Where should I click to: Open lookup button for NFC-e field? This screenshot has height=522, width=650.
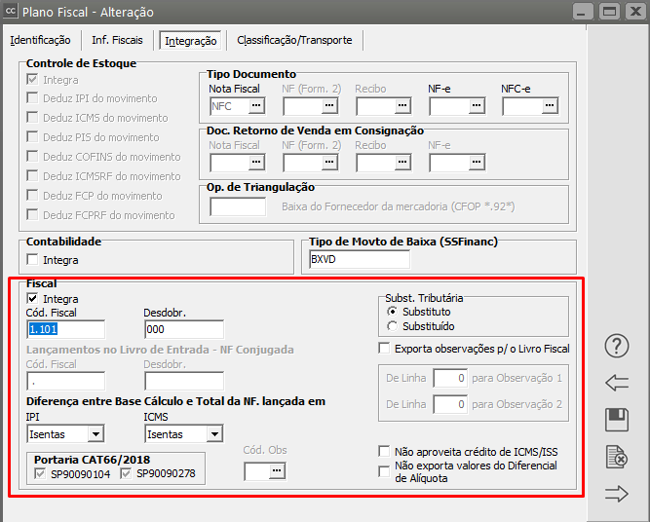(549, 106)
